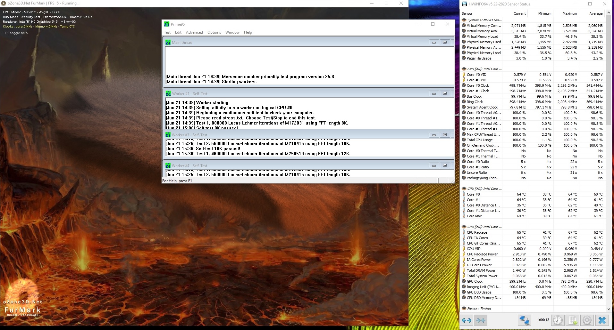This screenshot has height=330, width=614.
Task: Click HWiNFO scrollbar down arrow
Action: pos(609,309)
